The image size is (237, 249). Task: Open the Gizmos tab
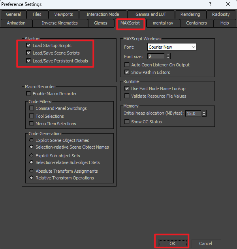pos(101,23)
